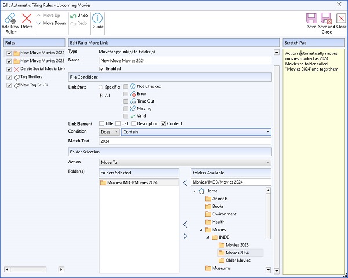This screenshot has height=278, width=348.
Task: Uncheck the New Move Movies 2023 rule checkbox
Action: click(9, 61)
